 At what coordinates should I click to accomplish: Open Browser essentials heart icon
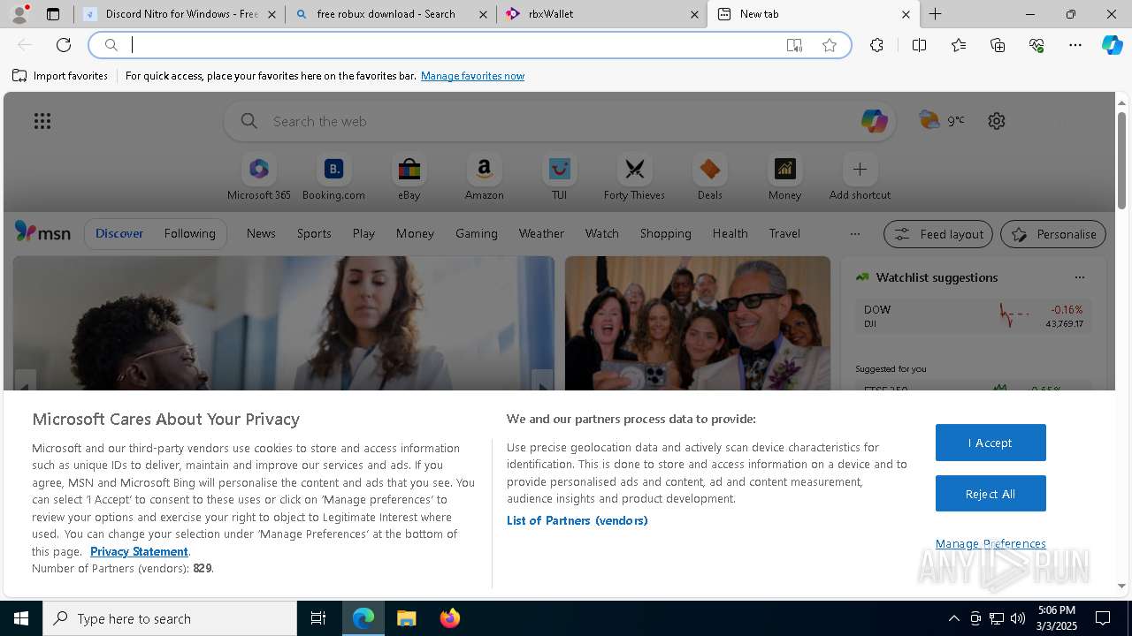point(1036,45)
